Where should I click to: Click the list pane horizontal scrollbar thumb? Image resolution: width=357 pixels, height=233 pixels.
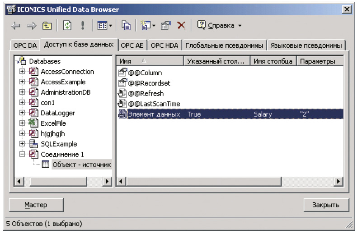pyautogui.click(x=204, y=182)
